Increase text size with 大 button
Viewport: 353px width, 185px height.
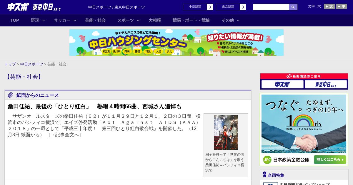coord(329,6)
